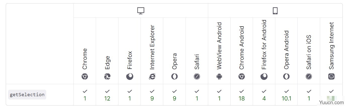The image size is (347, 110).
Task: Open the getSelection feature link
Action: click(27, 94)
